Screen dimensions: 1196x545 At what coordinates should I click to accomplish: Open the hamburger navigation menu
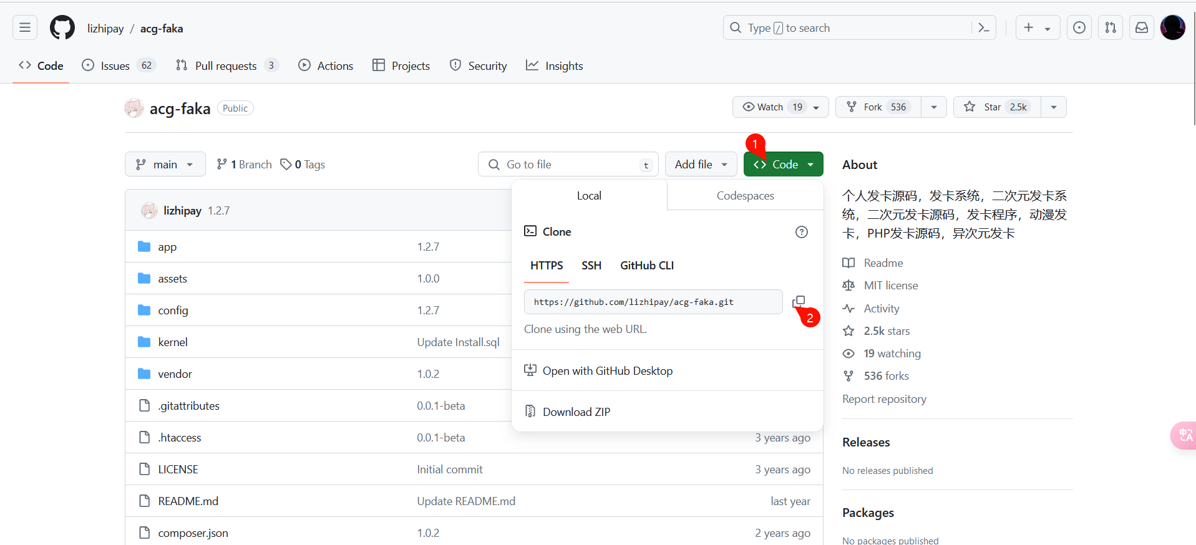[25, 27]
